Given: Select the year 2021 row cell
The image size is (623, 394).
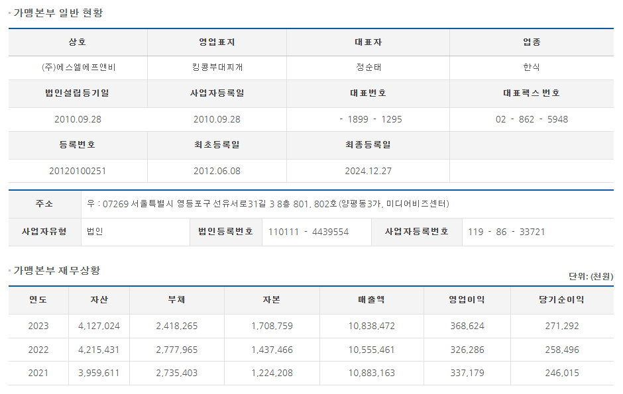Looking at the screenshot, I should tap(38, 373).
